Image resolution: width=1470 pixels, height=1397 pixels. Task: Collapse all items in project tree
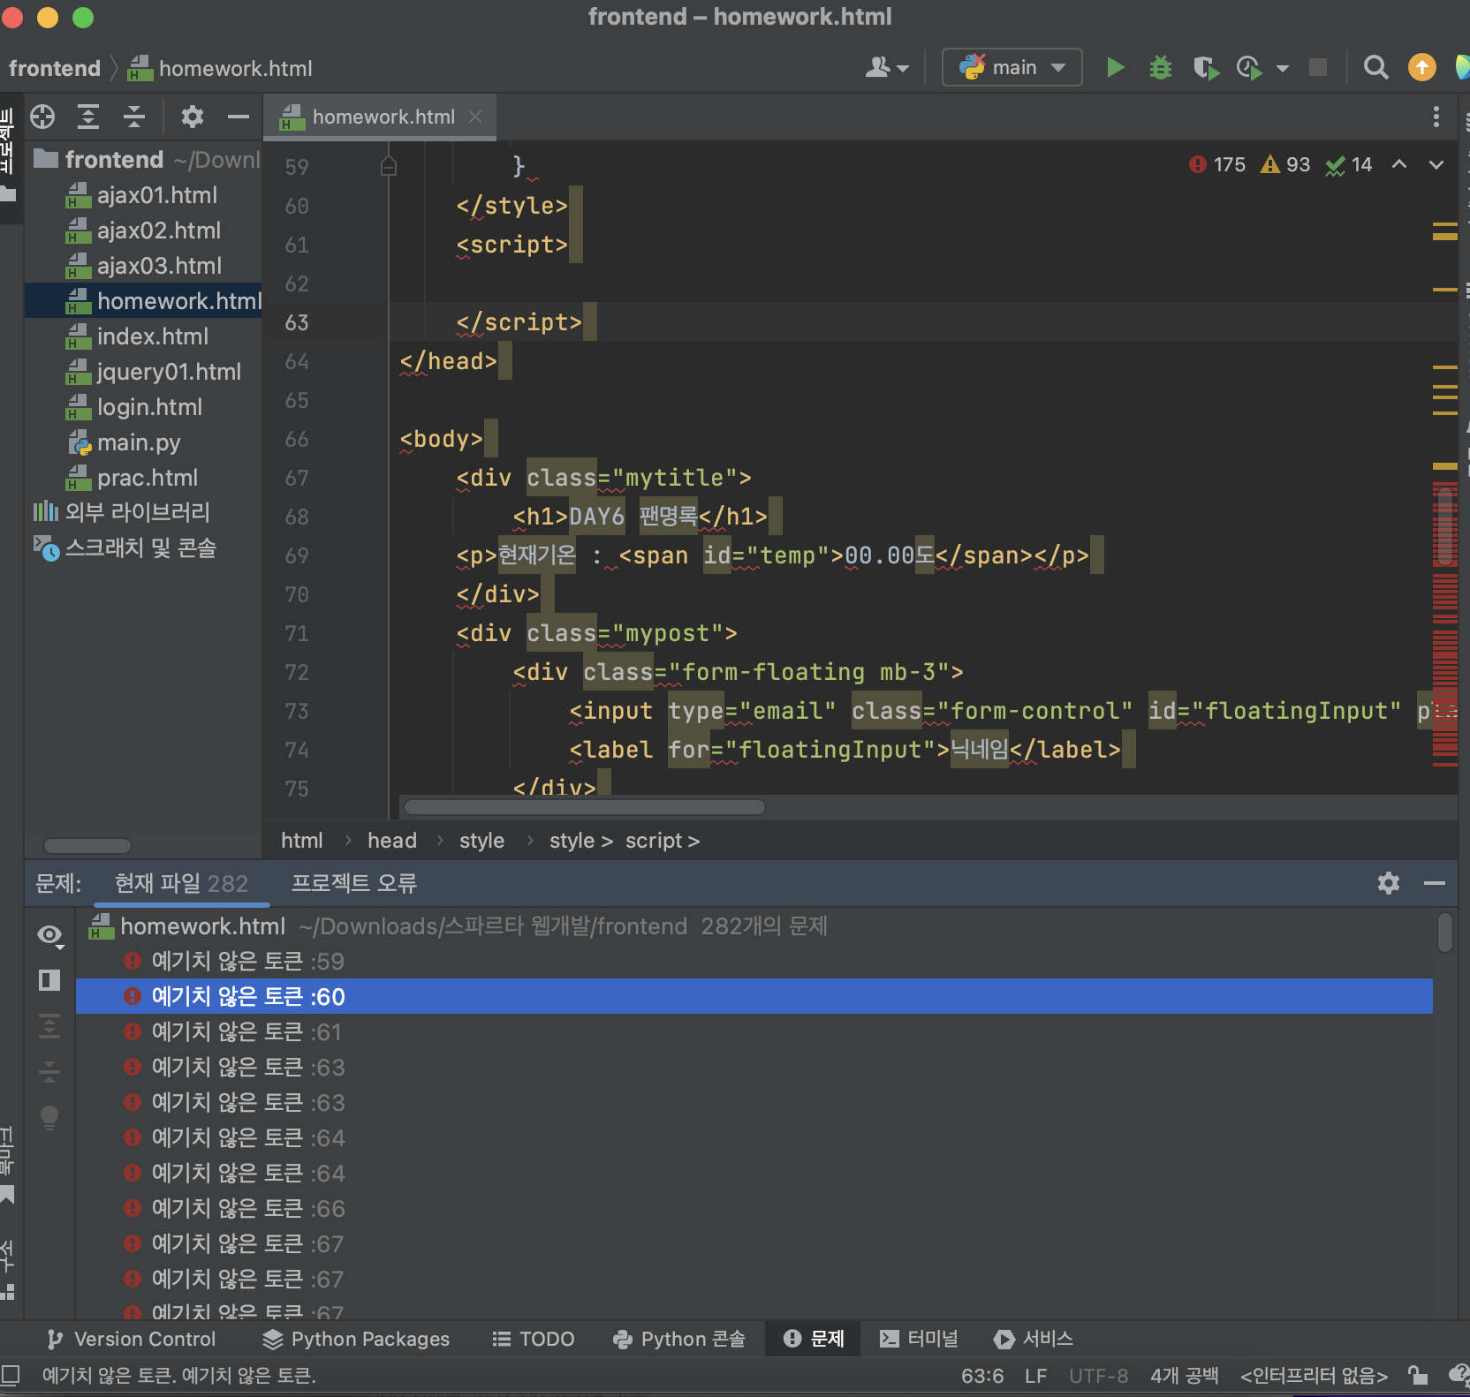(x=134, y=117)
